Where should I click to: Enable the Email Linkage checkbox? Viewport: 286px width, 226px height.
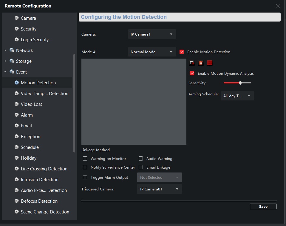(141, 167)
